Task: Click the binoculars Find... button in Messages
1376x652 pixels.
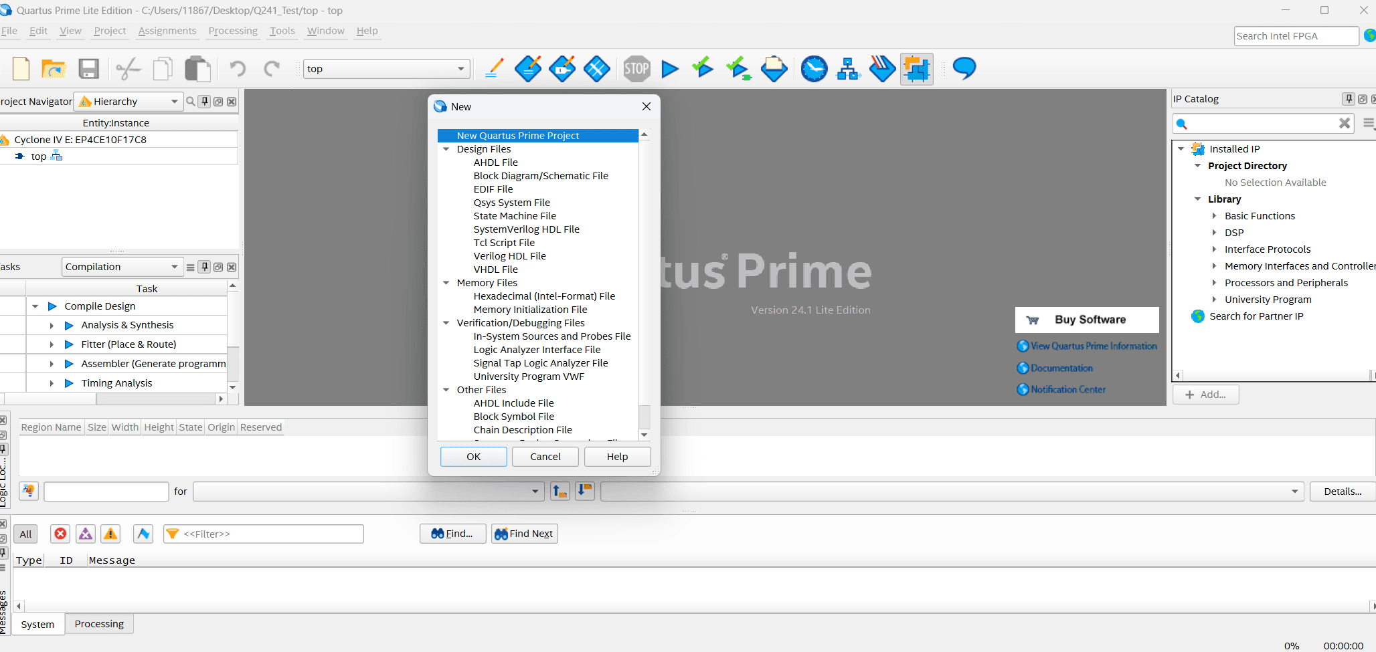Action: (452, 534)
